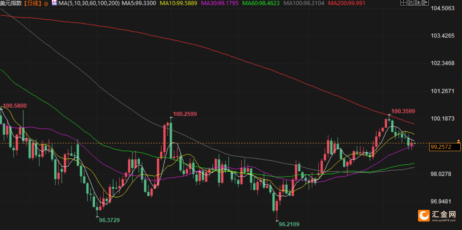Click the 101.2671 price axis value
Viewport: 462px width, 230px height.
click(443, 91)
